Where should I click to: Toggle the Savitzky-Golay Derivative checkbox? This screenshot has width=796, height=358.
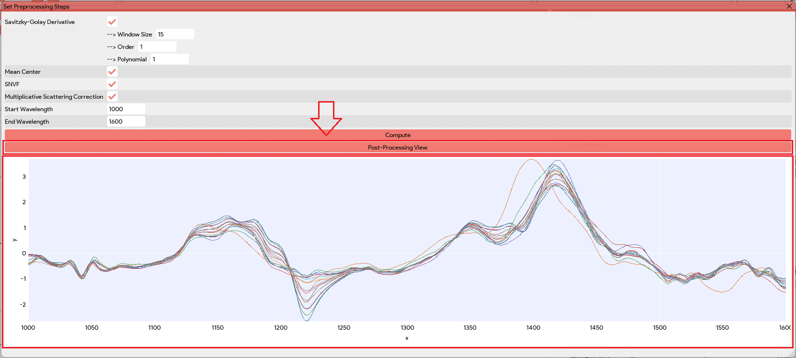click(x=112, y=22)
